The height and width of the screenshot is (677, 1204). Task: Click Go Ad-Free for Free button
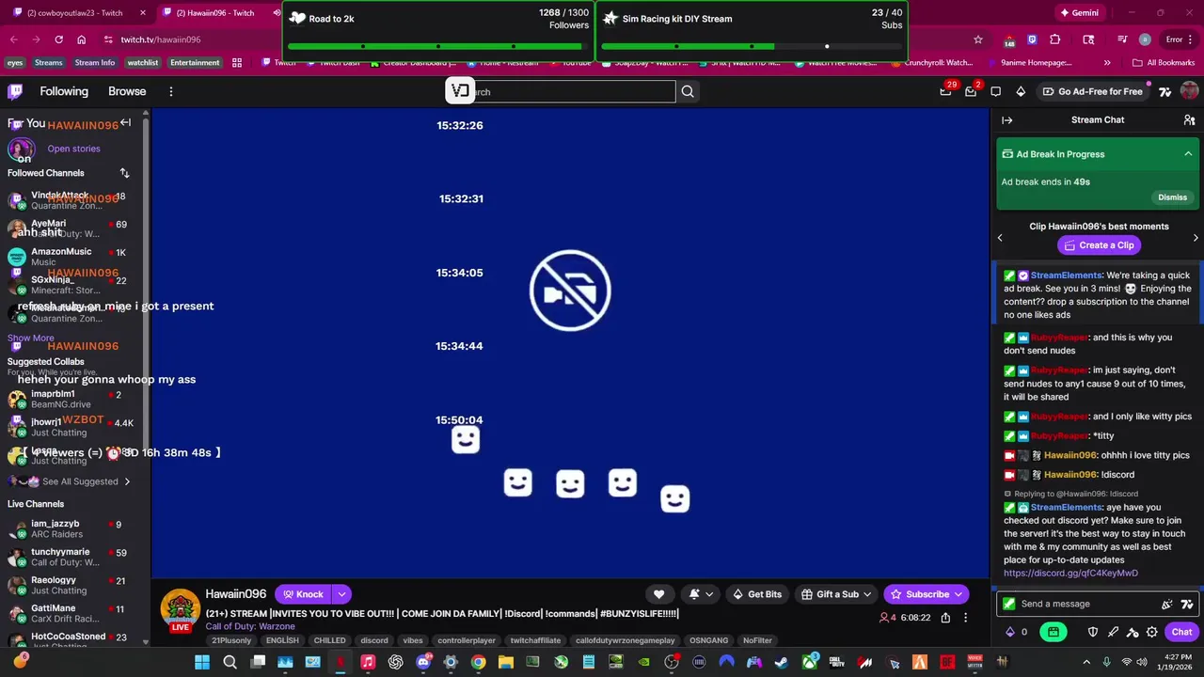(1091, 91)
